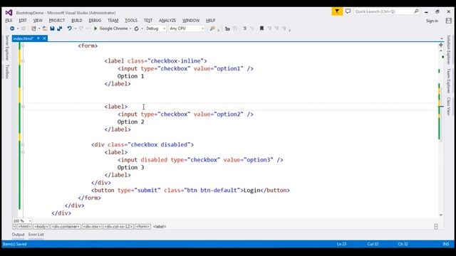Click the New Project toolbar icon
The width and height of the screenshot is (456, 256).
pyautogui.click(x=33, y=28)
